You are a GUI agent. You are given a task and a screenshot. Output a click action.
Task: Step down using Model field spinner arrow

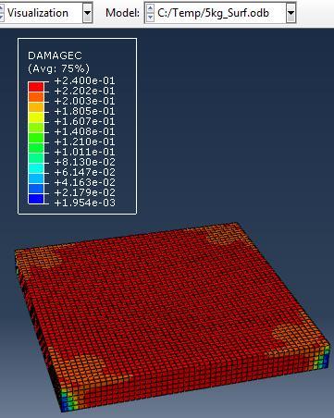[150, 18]
